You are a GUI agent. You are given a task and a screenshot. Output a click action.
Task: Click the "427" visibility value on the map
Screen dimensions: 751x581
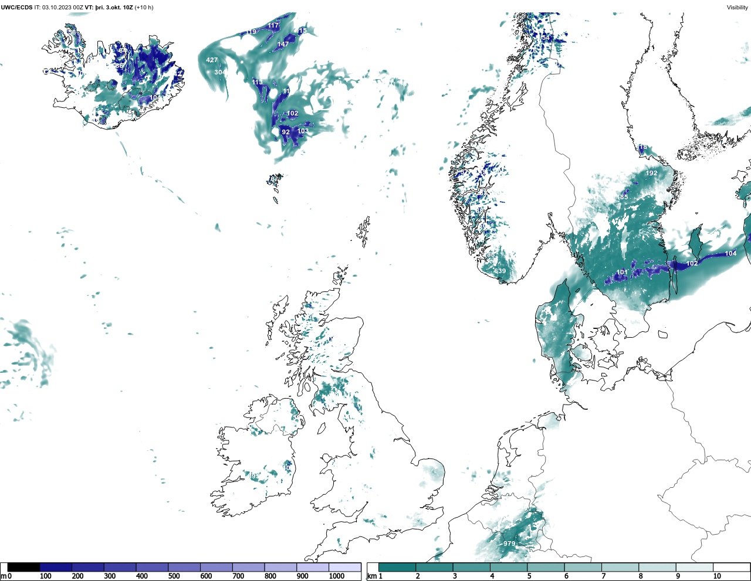(212, 60)
